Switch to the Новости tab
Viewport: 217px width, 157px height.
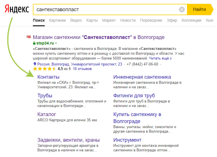point(128,20)
